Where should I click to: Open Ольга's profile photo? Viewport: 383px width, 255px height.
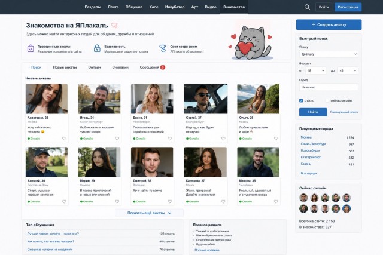point(258,99)
